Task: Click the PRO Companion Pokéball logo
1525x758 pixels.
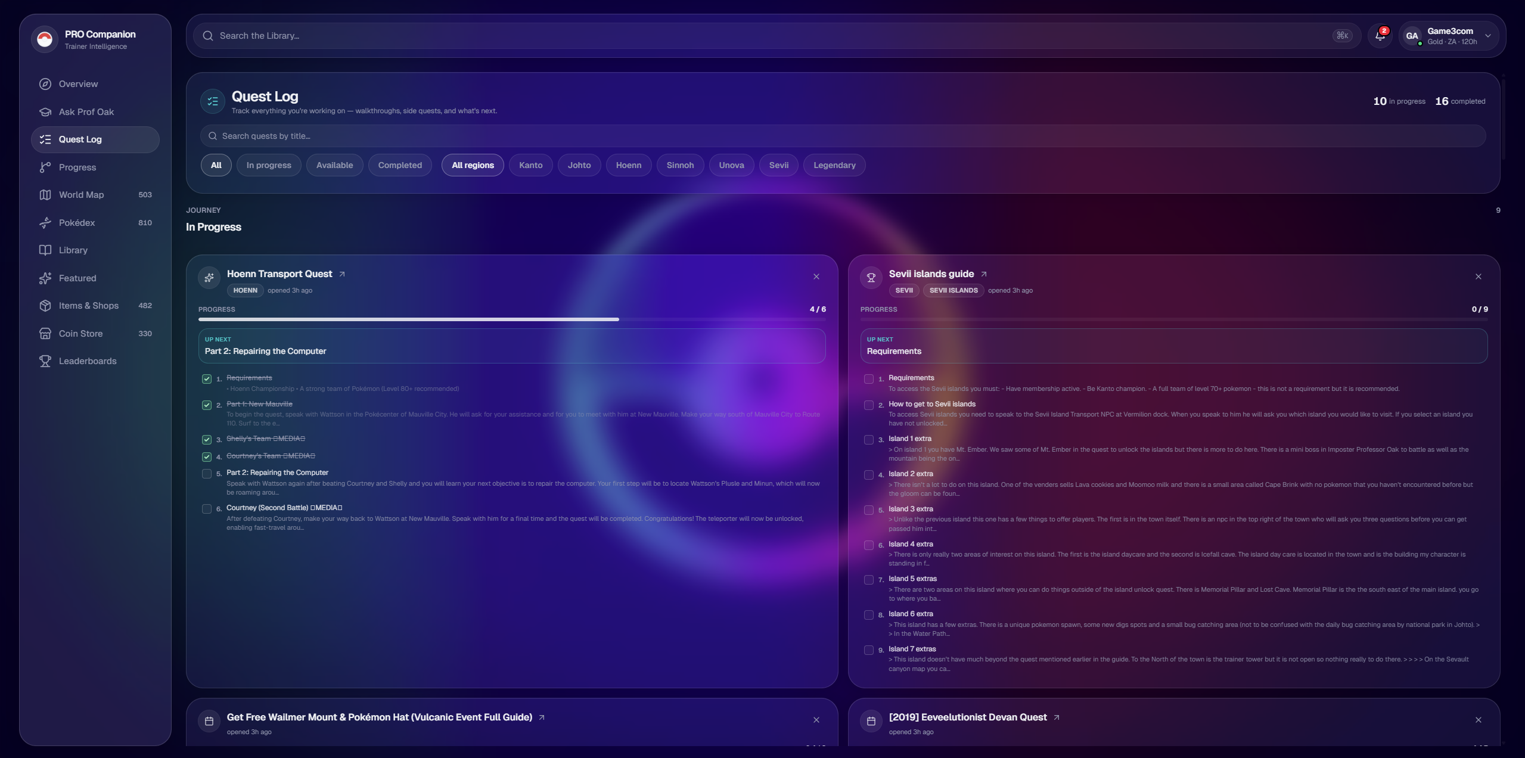Action: pos(45,39)
